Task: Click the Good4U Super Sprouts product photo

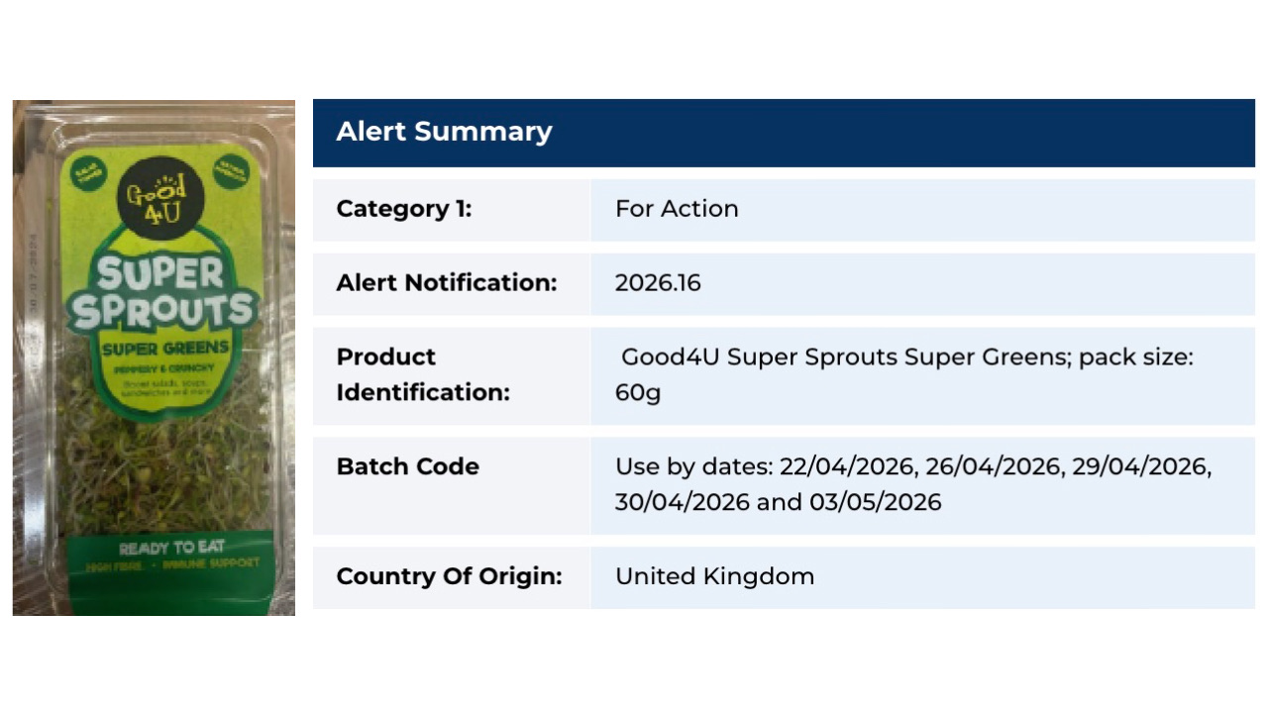Action: click(154, 357)
